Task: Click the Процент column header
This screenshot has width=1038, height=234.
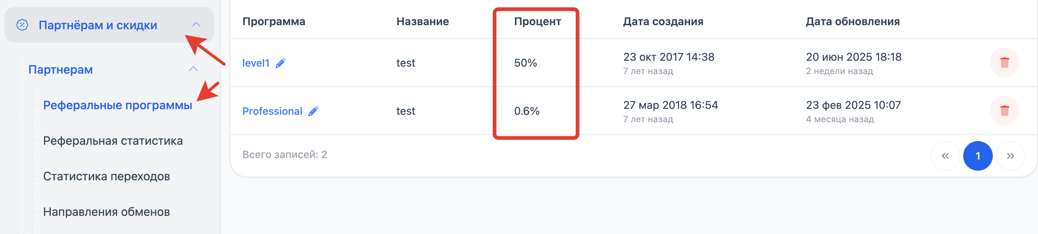Action: tap(537, 21)
